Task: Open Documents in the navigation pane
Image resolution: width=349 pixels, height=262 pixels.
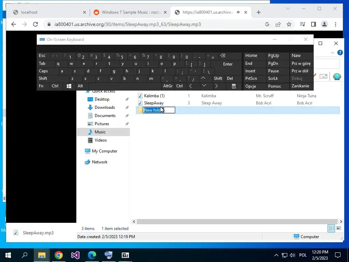Action: 105,116
